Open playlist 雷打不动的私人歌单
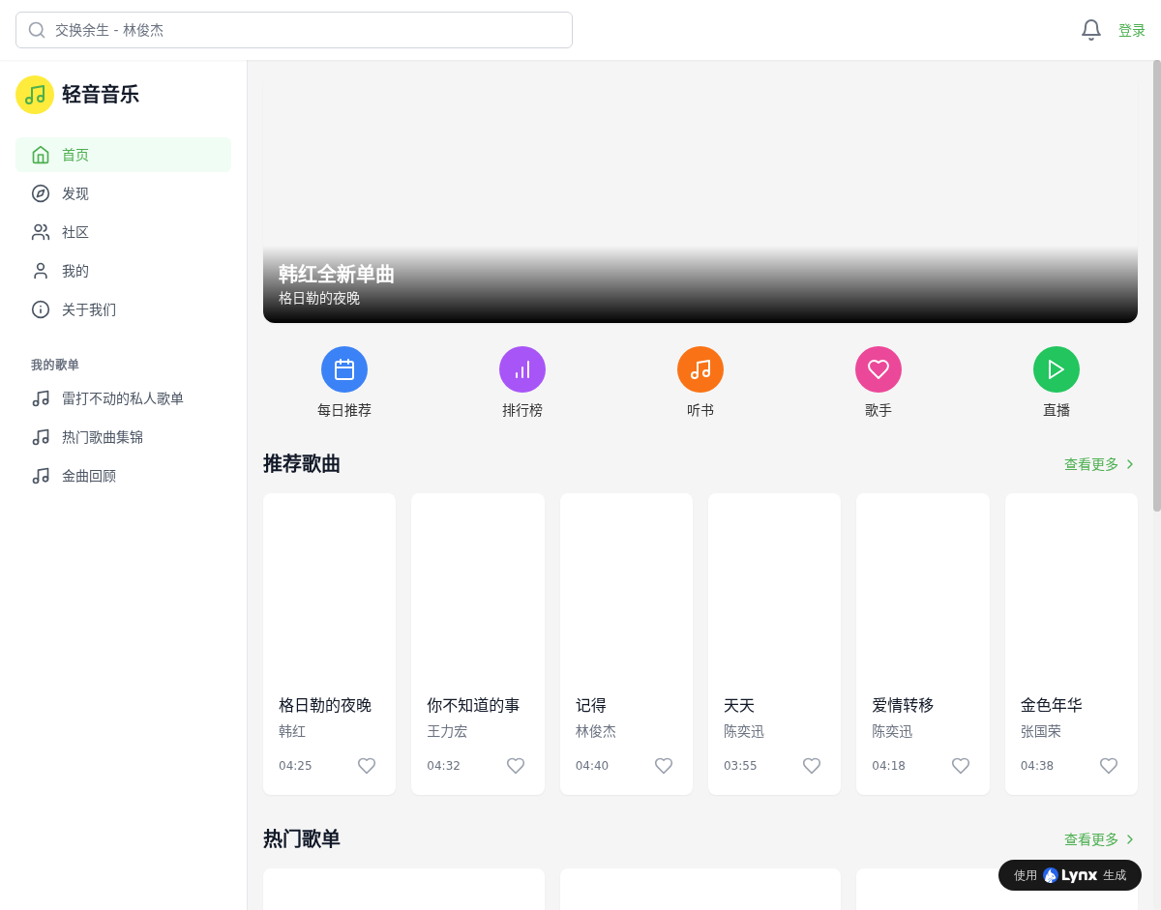Viewport: 1161px width, 910px height. click(x=123, y=398)
